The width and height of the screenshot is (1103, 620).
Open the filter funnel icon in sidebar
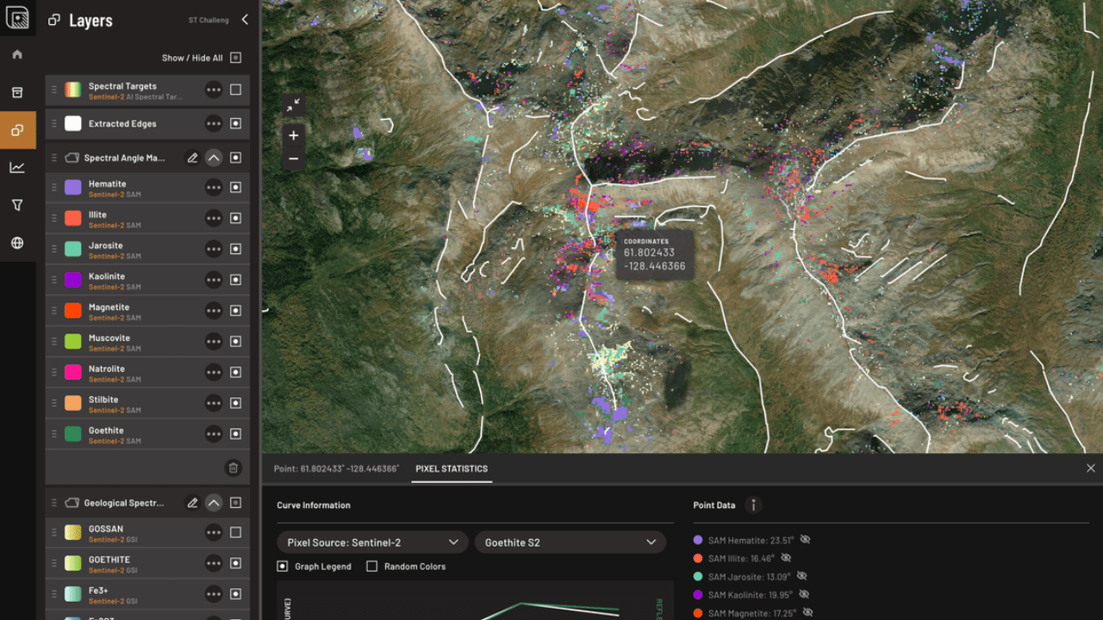pos(17,205)
